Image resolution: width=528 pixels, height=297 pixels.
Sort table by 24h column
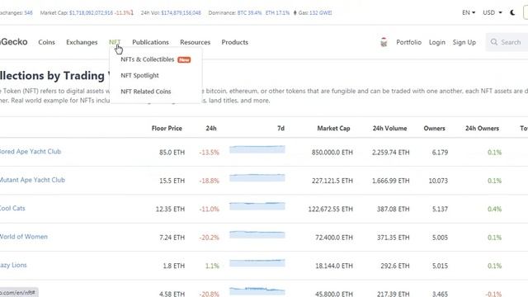[211, 129]
